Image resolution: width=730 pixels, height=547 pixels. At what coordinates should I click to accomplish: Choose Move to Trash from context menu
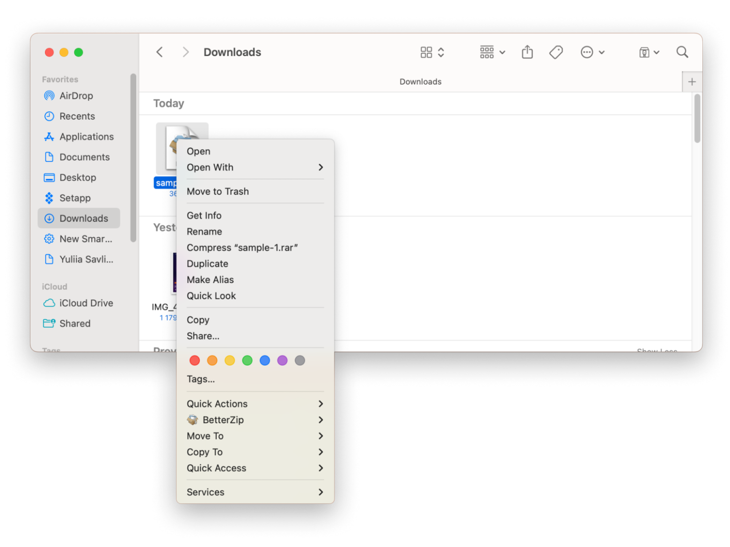(x=218, y=191)
